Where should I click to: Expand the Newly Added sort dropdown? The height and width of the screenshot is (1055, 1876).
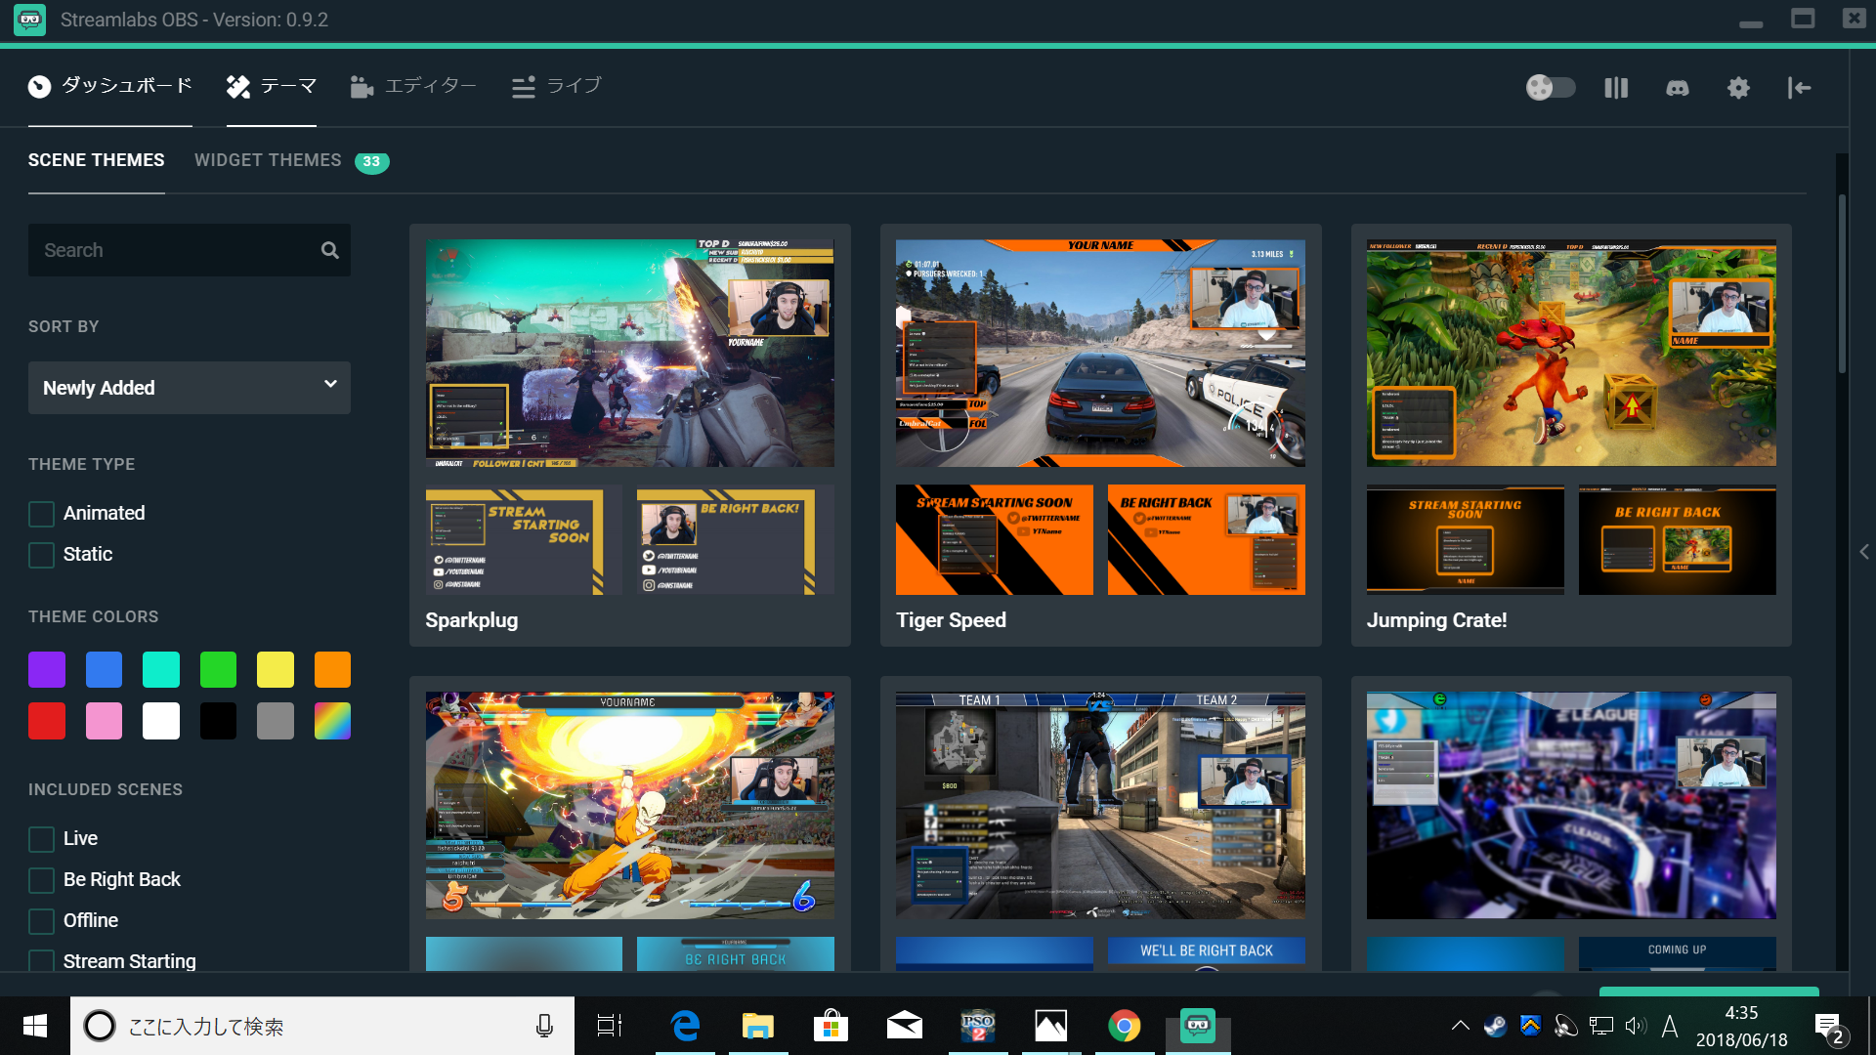pos(190,388)
